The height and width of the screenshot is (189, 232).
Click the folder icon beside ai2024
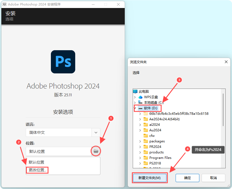click(x=146, y=125)
